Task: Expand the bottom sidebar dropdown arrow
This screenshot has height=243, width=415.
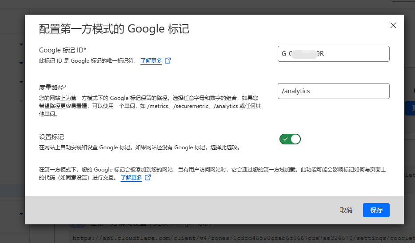Action: [21, 214]
